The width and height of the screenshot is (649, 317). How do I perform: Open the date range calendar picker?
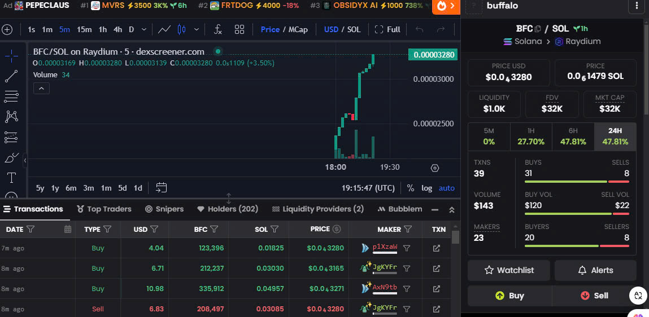(161, 188)
